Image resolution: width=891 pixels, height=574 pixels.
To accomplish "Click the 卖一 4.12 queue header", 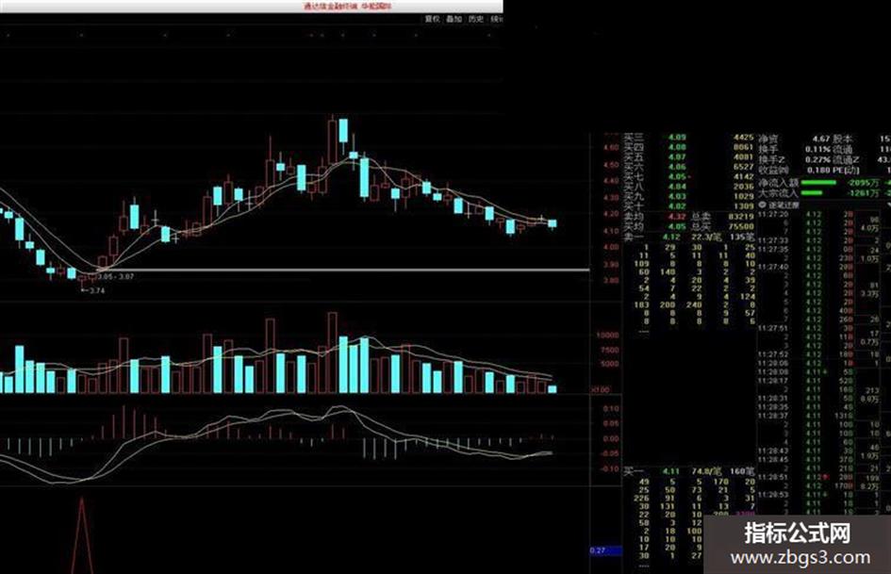I will pos(688,237).
